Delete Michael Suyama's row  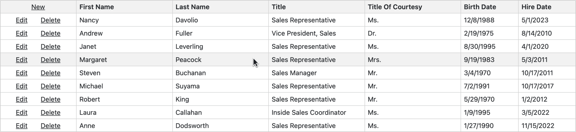pos(50,86)
